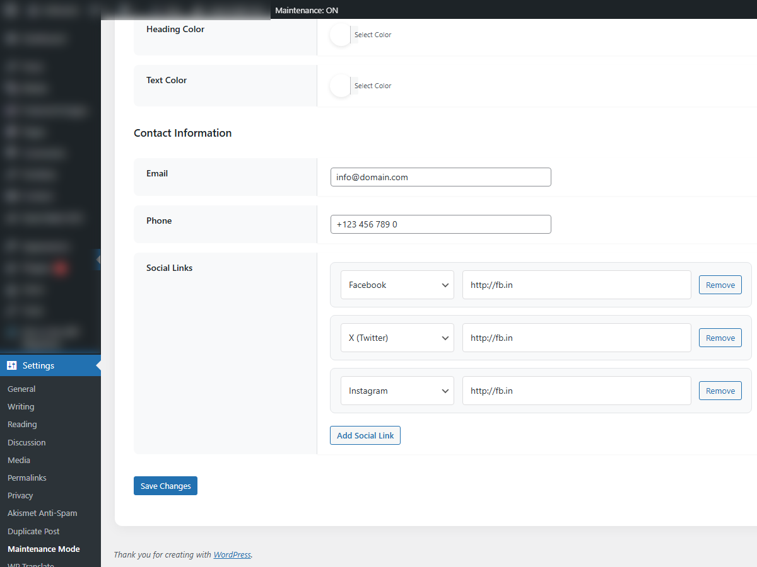This screenshot has height=567, width=757.
Task: Expand the X (Twitter) network dropdown
Action: [x=397, y=338]
